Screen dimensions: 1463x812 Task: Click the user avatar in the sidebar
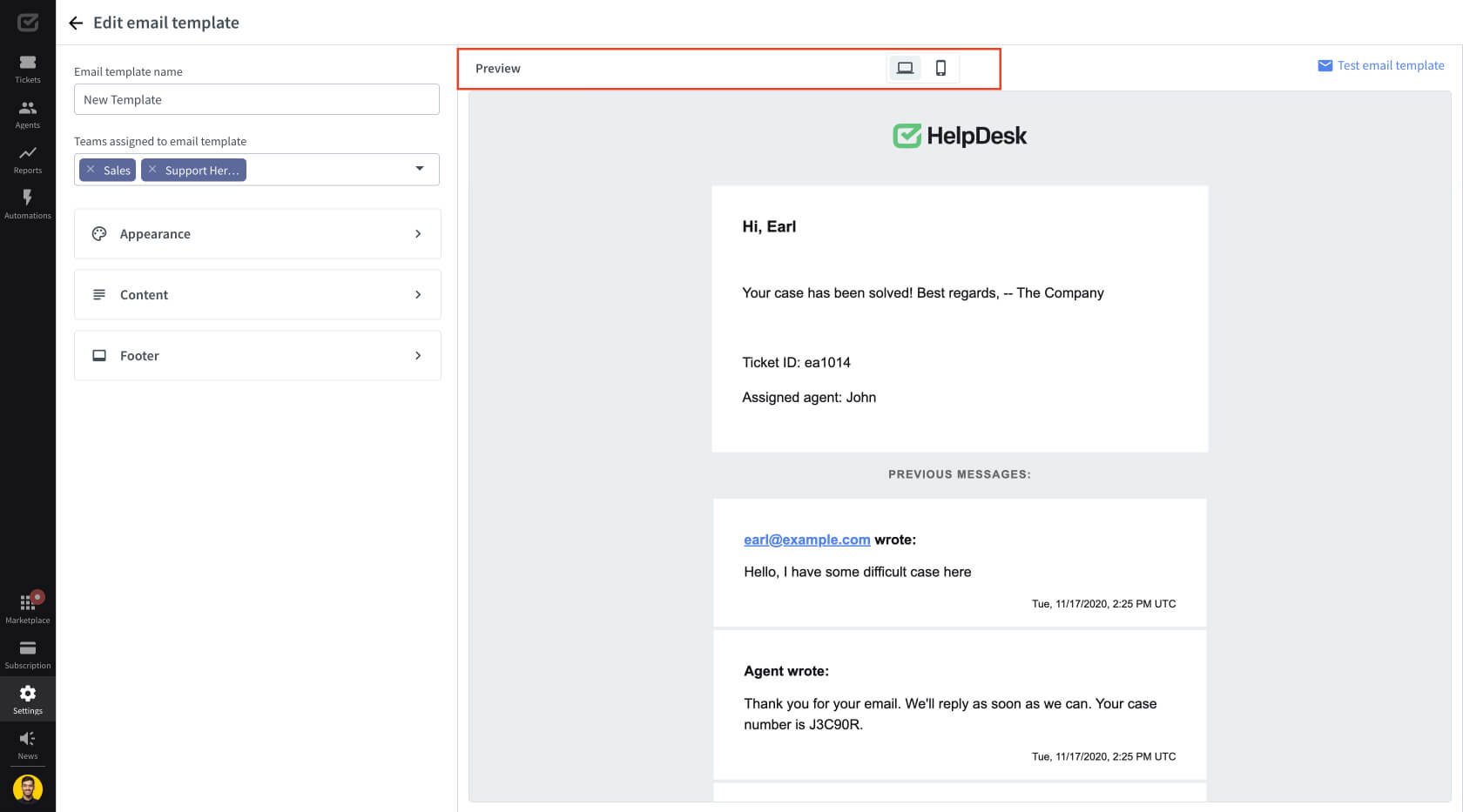click(x=28, y=789)
